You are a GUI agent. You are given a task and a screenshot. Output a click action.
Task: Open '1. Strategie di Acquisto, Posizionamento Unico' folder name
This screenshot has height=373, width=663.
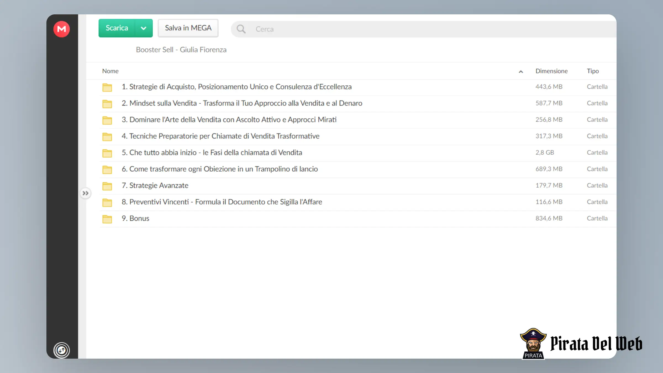click(x=237, y=87)
